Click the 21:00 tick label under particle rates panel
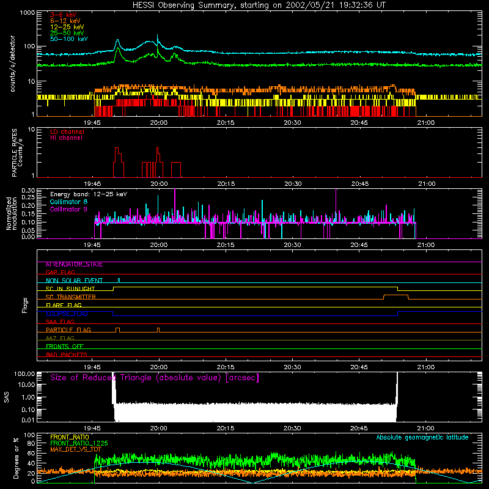 coord(426,184)
